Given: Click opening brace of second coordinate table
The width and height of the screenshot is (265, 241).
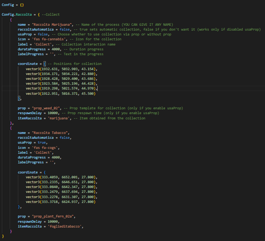Looking at the screenshot, I should coord(45,172).
